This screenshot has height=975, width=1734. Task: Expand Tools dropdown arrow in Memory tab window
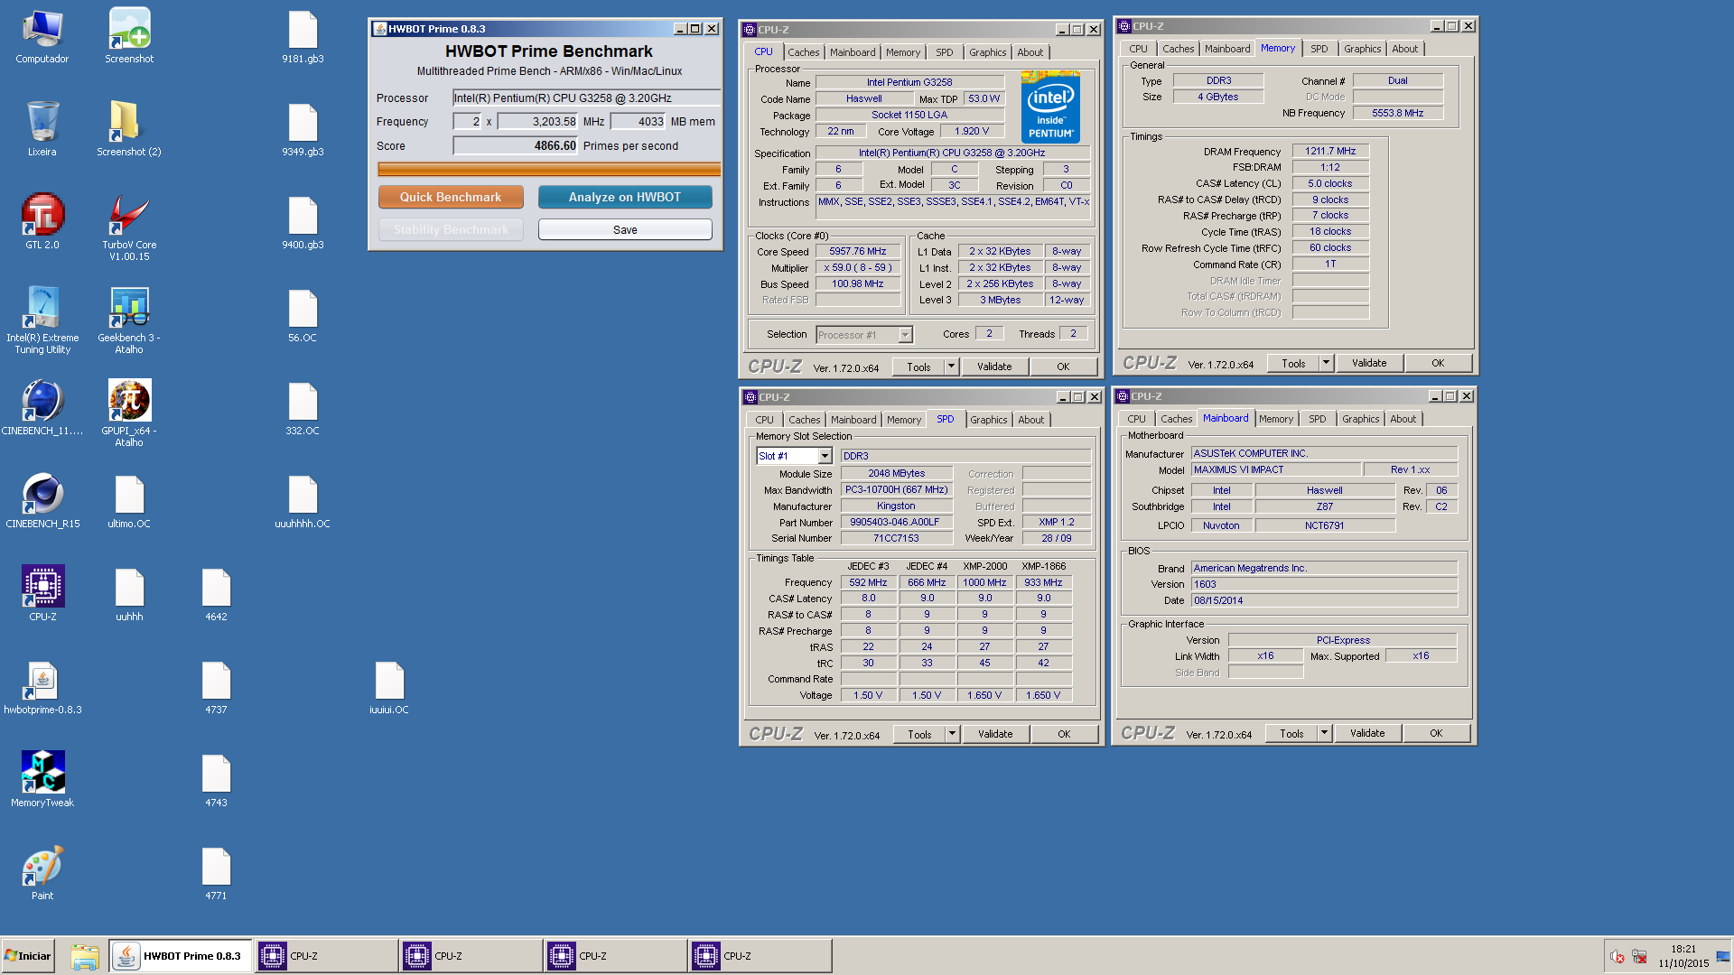(x=1326, y=363)
